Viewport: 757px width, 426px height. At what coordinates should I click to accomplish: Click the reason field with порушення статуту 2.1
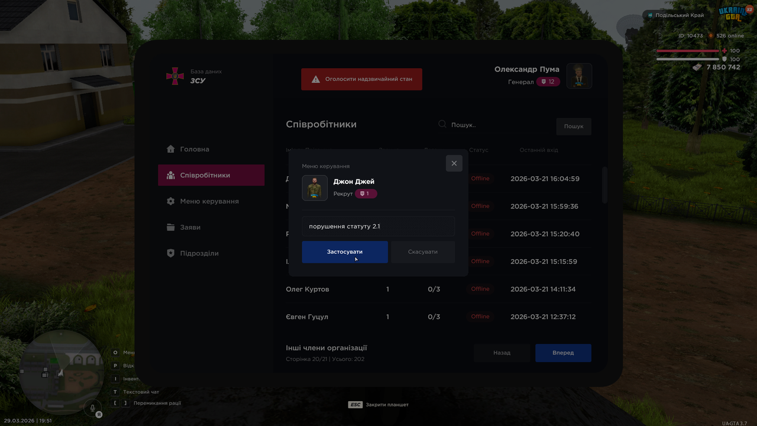(378, 226)
